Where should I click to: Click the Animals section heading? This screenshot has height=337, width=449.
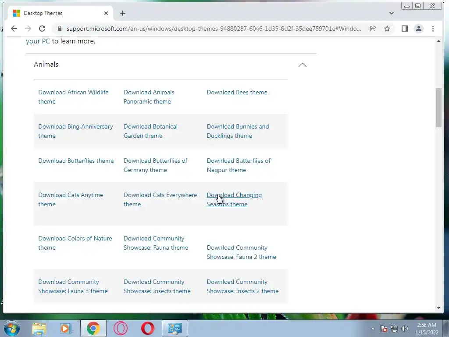(x=46, y=64)
